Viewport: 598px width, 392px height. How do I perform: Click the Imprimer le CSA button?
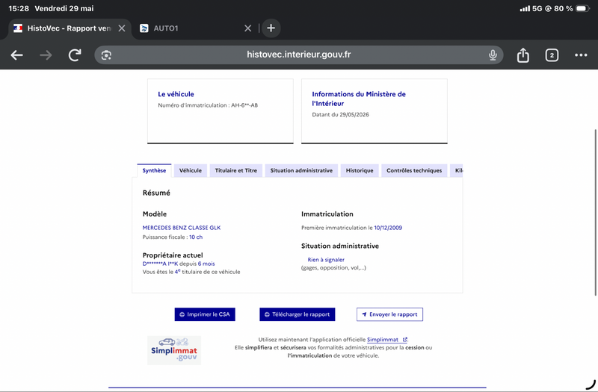205,314
